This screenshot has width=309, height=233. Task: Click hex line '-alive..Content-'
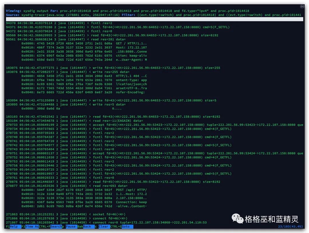(84, 206)
